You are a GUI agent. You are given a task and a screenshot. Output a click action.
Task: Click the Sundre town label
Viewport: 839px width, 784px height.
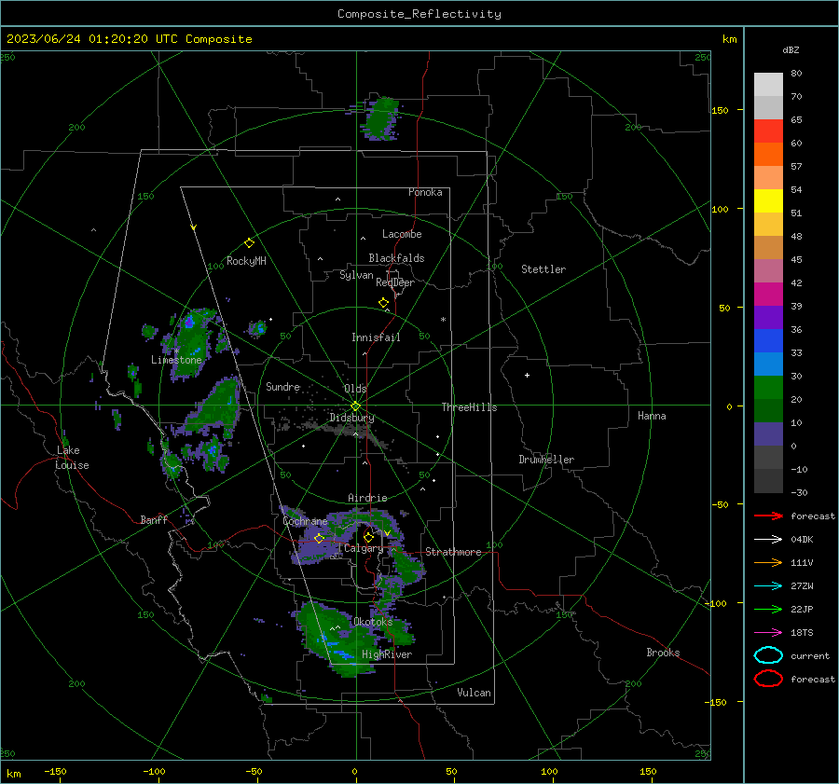(x=282, y=386)
